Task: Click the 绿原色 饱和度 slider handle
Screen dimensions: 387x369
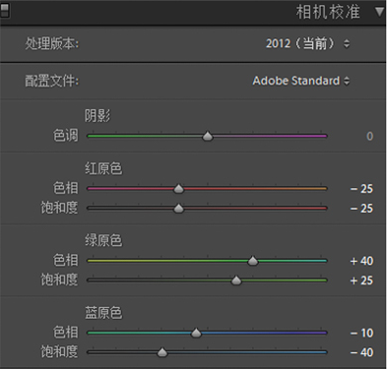Action: [236, 280]
